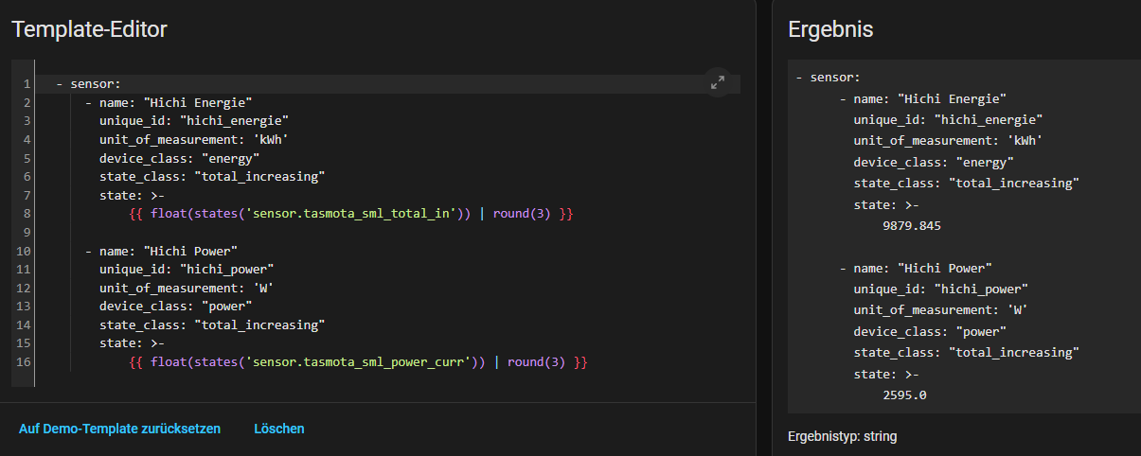
Task: Click line number 10 in the gutter
Action: (x=24, y=251)
